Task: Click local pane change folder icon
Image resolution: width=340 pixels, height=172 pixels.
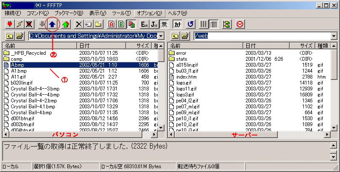Action: click(20, 36)
